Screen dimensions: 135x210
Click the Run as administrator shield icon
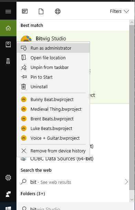24,48
